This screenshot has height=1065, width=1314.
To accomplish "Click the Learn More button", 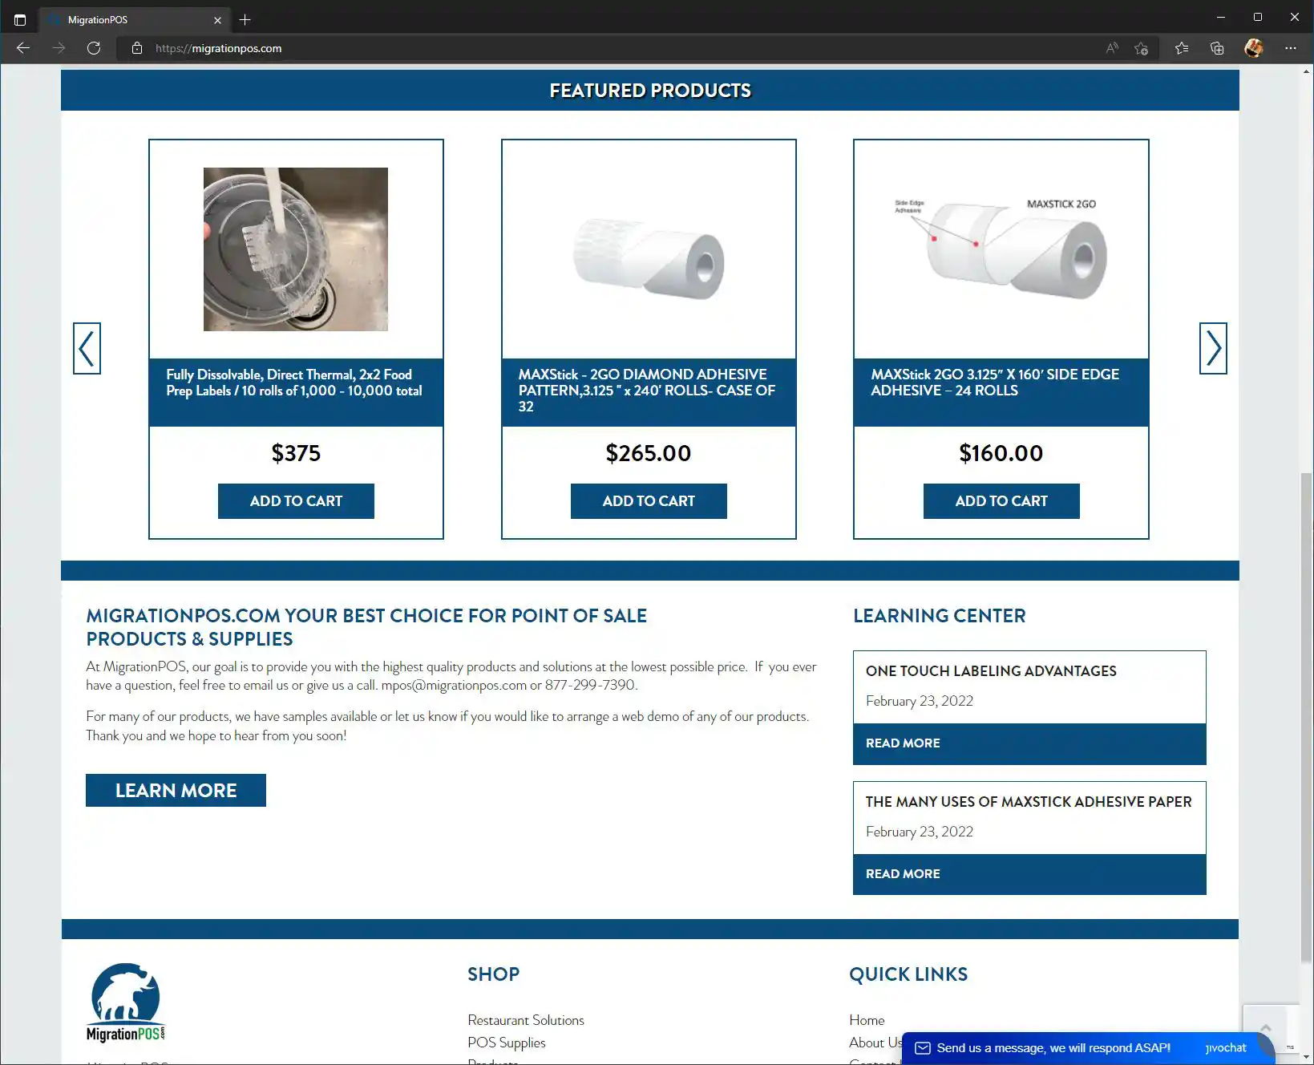I will tap(176, 791).
